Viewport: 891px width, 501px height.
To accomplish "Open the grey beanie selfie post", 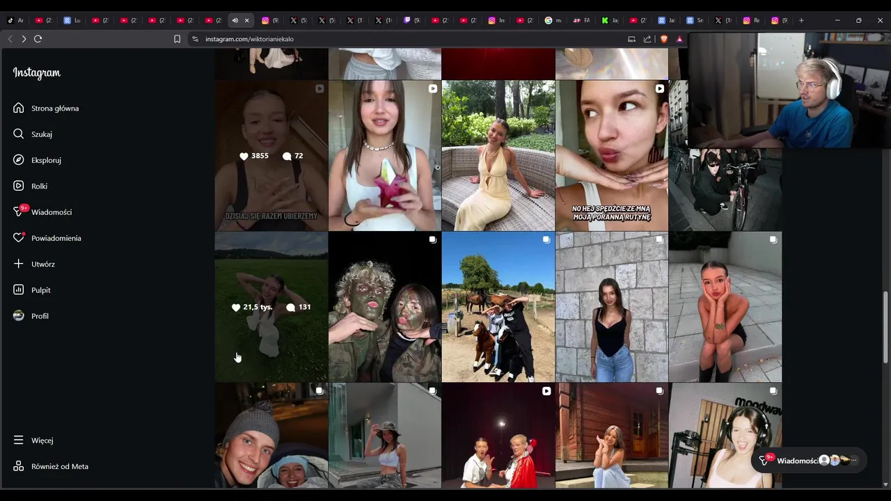I will click(x=271, y=436).
